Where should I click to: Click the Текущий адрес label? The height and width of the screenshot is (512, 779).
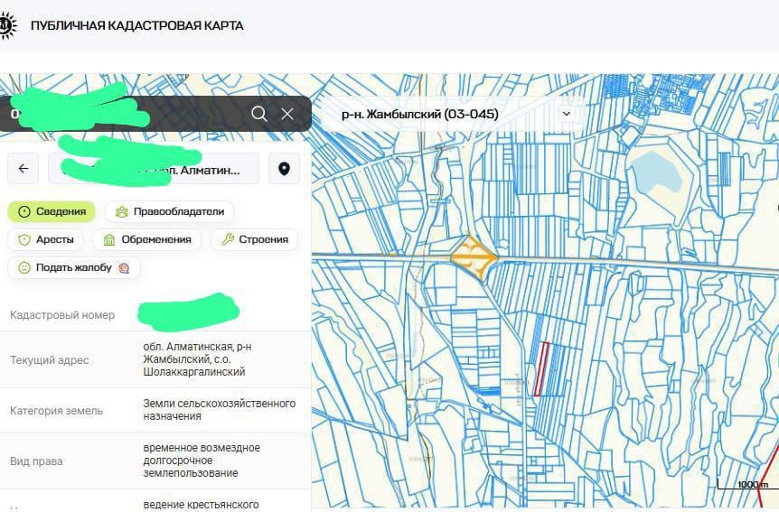[49, 360]
